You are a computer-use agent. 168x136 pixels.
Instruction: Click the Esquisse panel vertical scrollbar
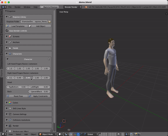54,66
